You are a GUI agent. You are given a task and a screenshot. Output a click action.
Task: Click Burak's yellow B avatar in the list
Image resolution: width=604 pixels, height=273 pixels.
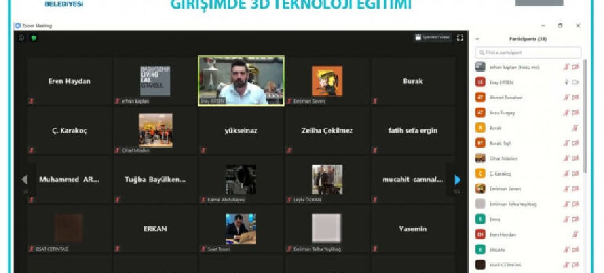tap(480, 128)
